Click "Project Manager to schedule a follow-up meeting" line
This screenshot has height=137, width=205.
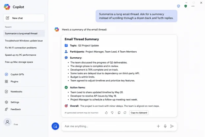click(104, 99)
